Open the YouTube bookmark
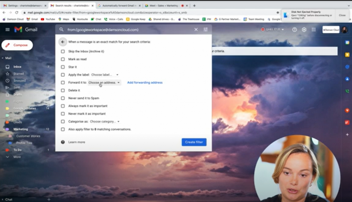The image size is (352, 202). tap(48, 19)
